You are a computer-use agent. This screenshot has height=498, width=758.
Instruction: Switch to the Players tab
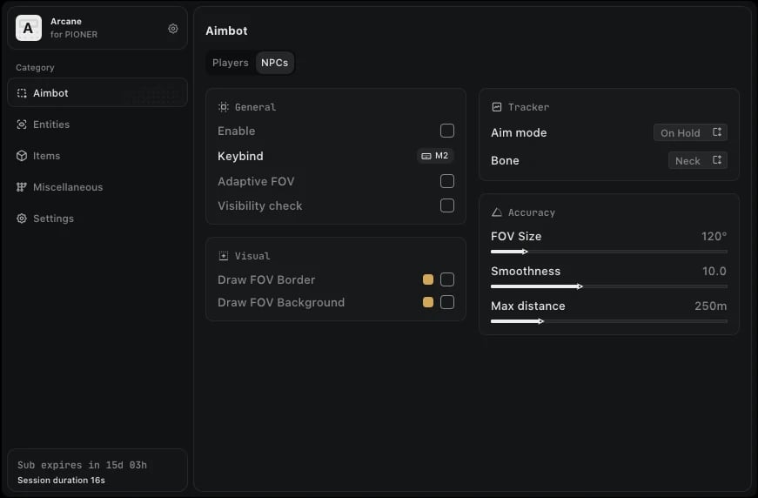[x=231, y=63]
